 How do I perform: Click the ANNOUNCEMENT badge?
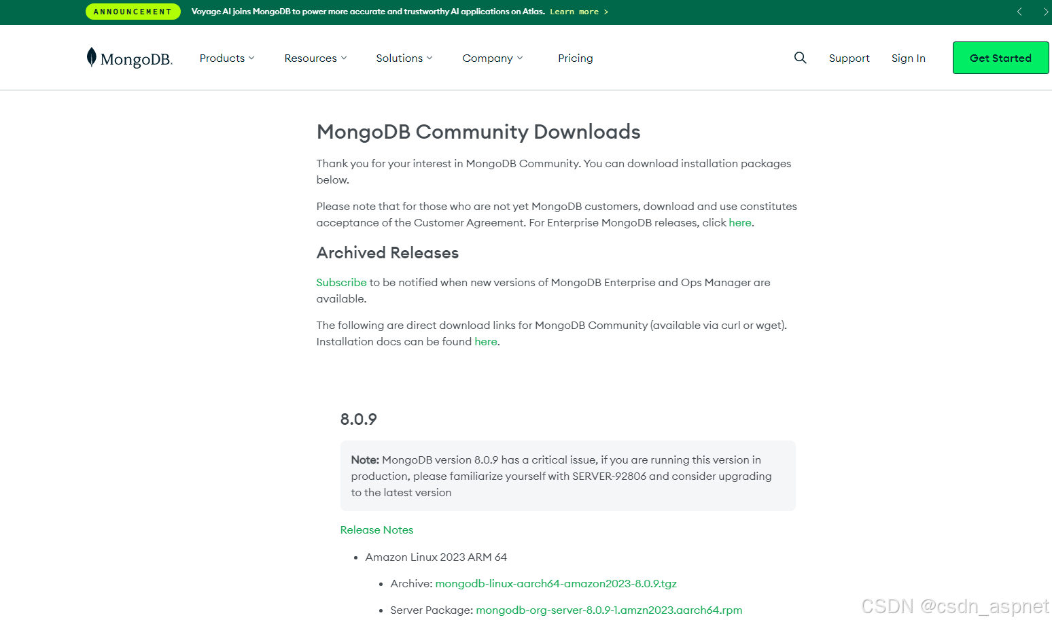point(133,12)
